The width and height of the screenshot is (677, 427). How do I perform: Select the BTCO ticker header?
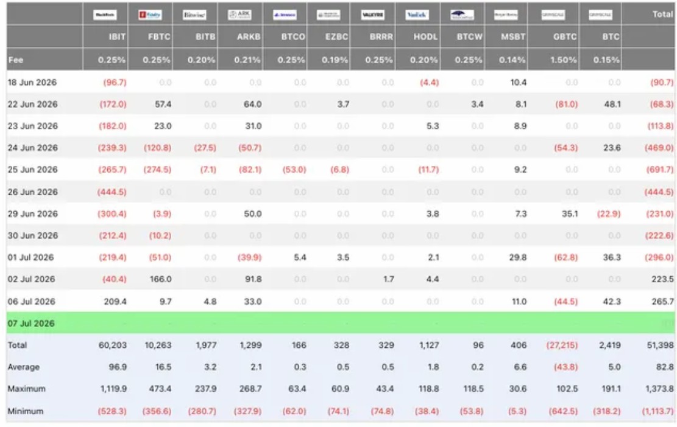pos(293,37)
